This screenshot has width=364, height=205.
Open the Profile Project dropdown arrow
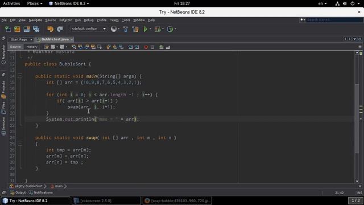175,29
